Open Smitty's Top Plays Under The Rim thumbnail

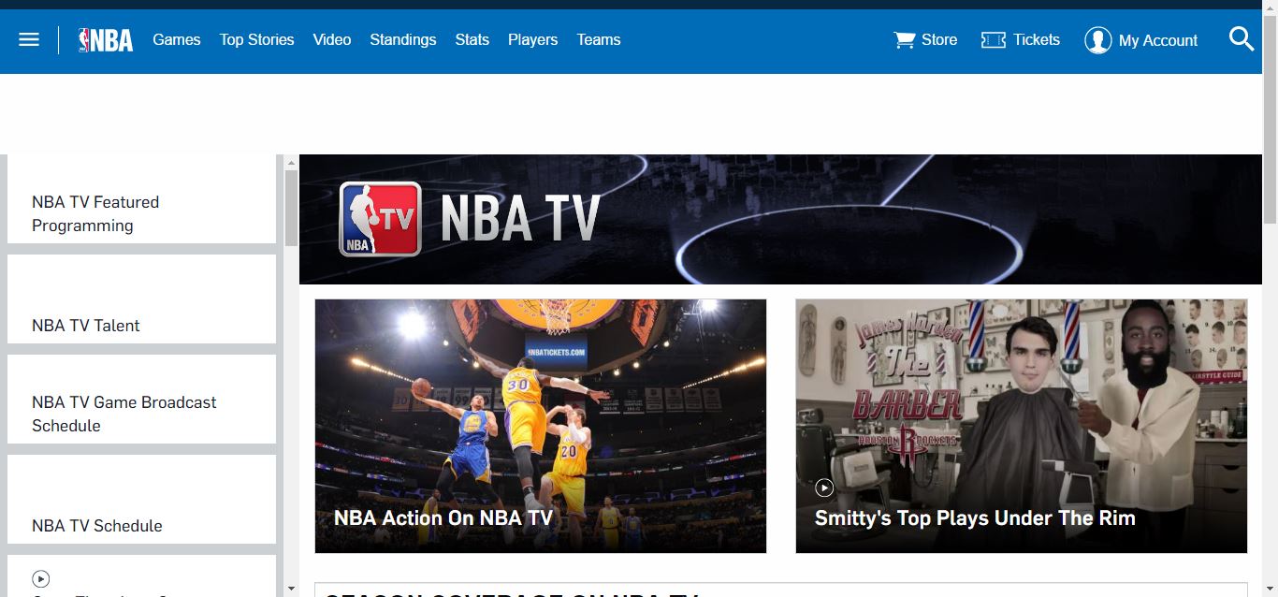point(1022,426)
